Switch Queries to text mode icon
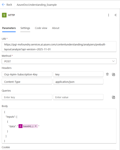The height and width of the screenshot is (150, 120). [x=113, y=97]
